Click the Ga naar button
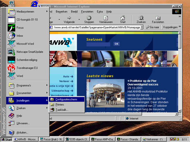The height and width of the screenshot is (142, 190). coord(153,27)
